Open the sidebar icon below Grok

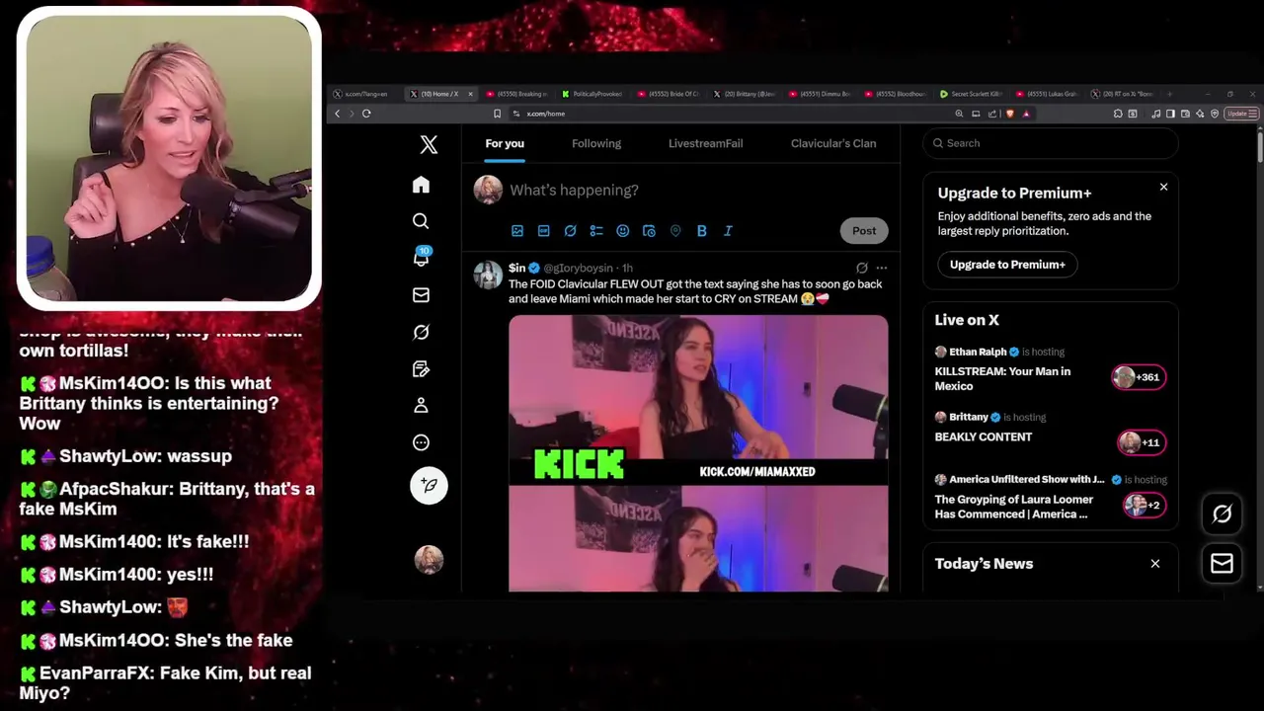tap(421, 369)
